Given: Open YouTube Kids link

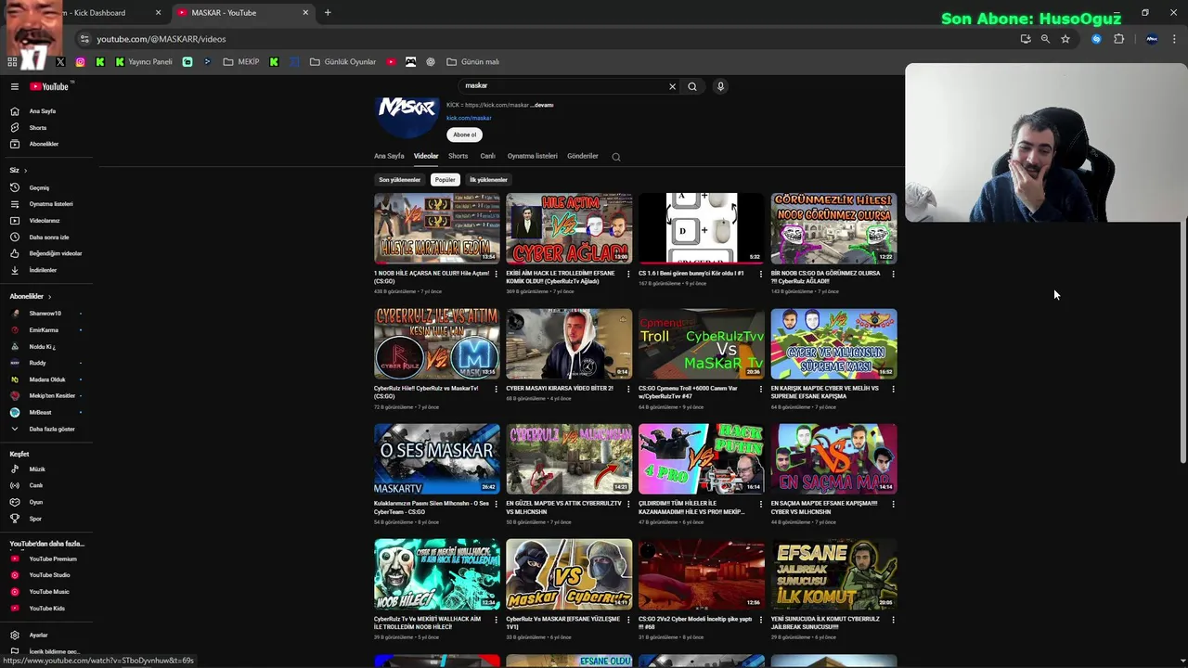Looking at the screenshot, I should point(46,609).
